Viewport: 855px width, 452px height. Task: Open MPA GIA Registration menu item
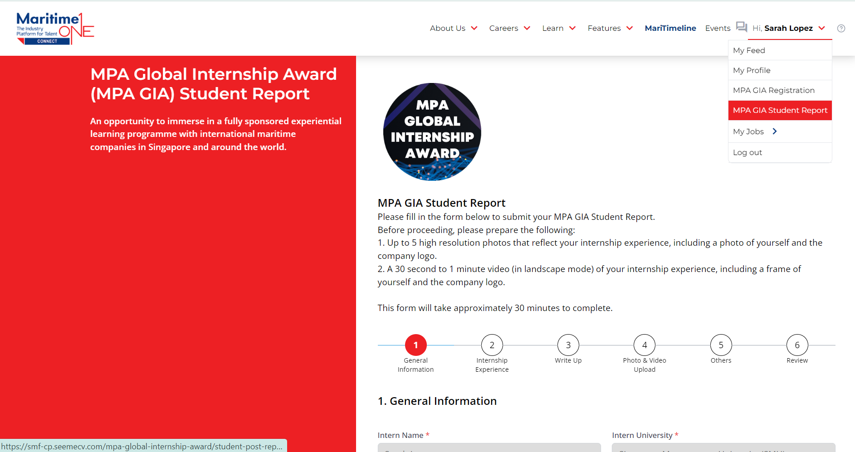pos(780,90)
